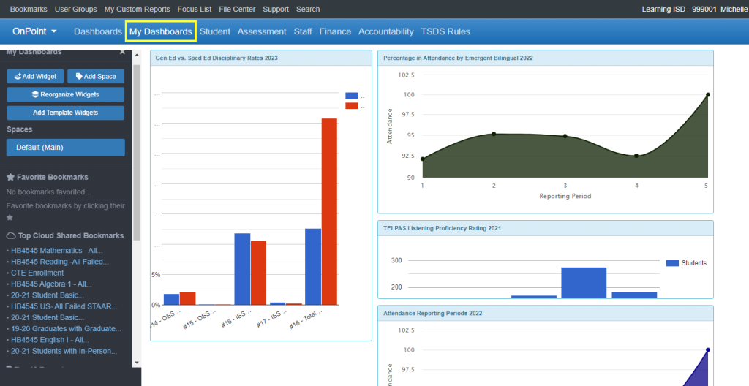Click the Learning ISD - 999001 Michelle user label
Screen dimensions: 749x386
point(695,9)
